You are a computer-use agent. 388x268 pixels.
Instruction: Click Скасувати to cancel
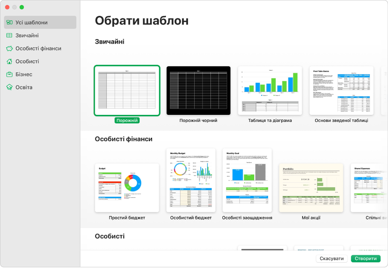click(332, 258)
